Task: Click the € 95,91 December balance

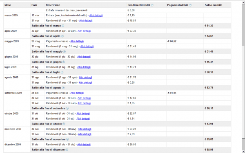Action: (x=209, y=150)
